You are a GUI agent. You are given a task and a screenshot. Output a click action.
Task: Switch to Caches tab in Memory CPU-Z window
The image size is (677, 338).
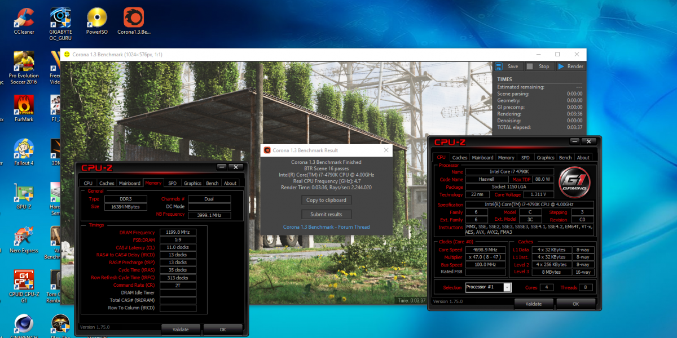point(107,183)
